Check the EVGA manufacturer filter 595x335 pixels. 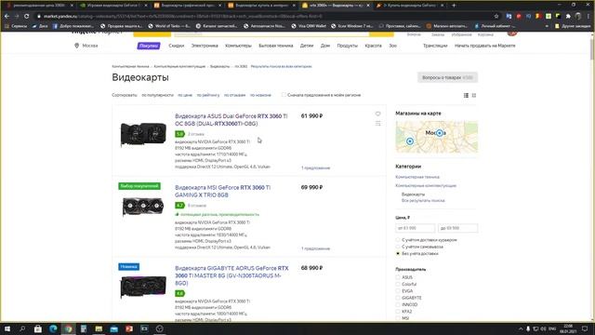tap(398, 291)
